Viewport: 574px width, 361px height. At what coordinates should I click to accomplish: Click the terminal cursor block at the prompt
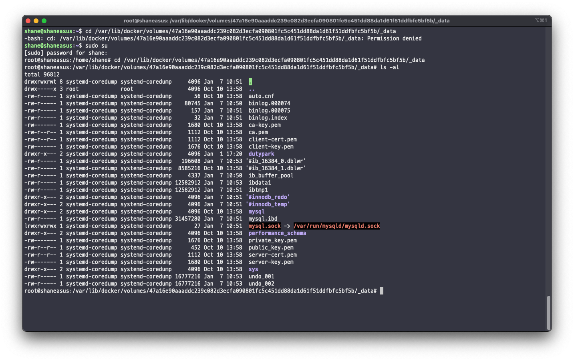point(382,291)
